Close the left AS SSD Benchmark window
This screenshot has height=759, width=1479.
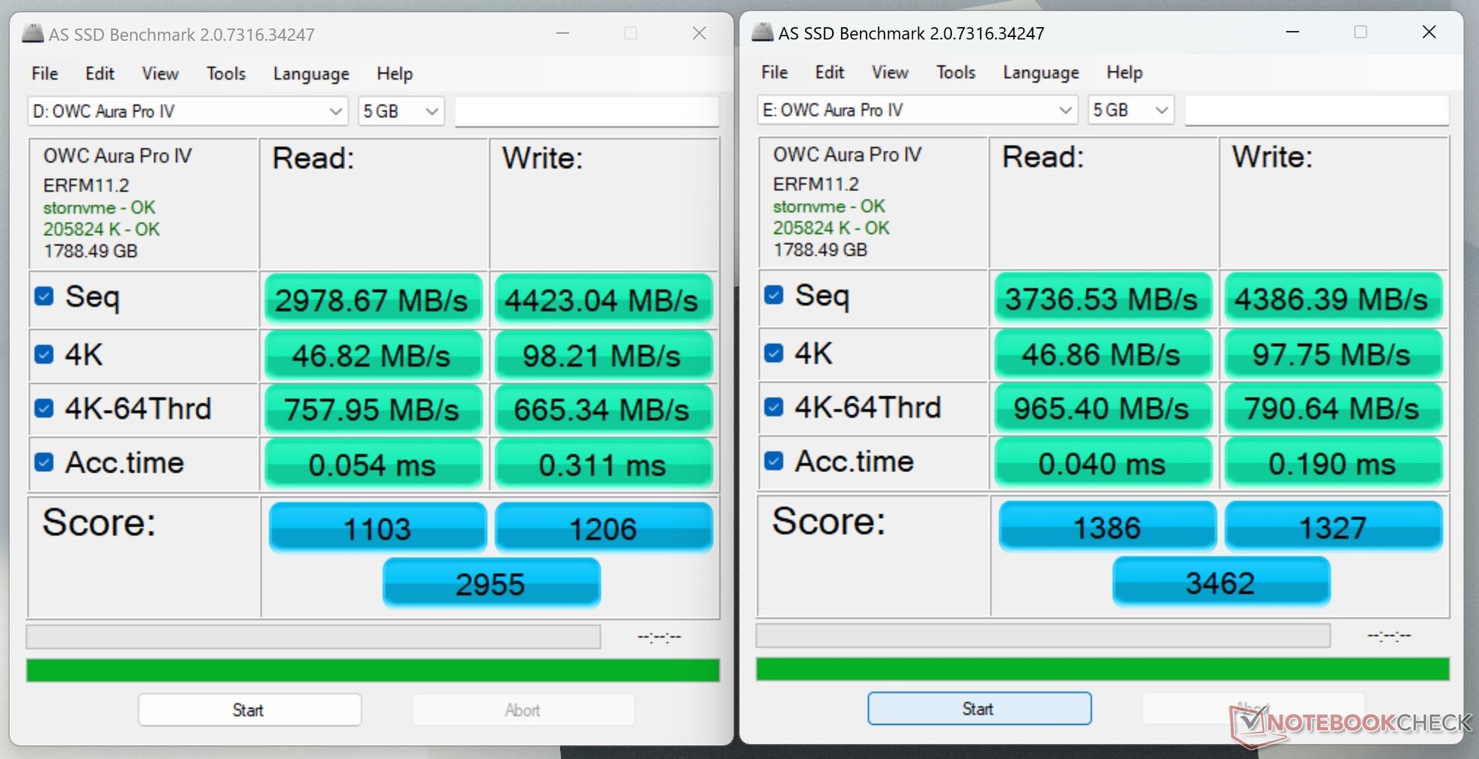click(x=699, y=33)
